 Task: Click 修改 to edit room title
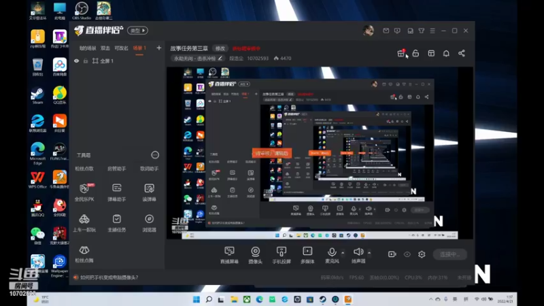pos(220,48)
